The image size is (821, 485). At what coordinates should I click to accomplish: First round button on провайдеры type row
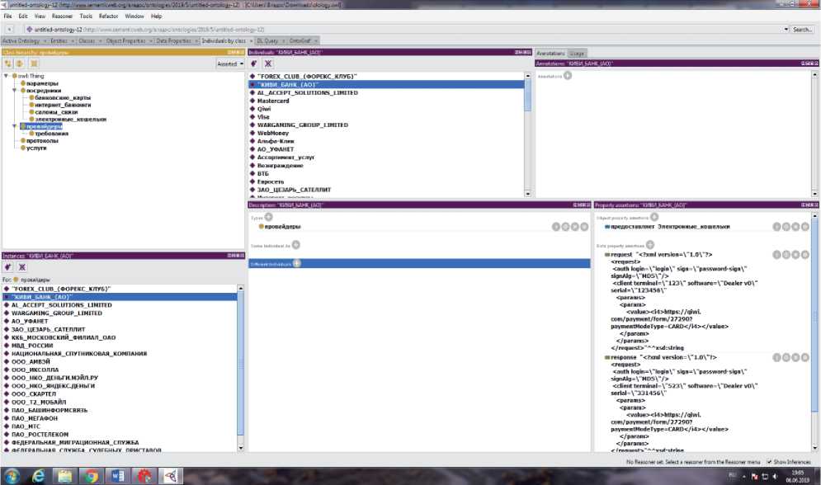(x=556, y=227)
